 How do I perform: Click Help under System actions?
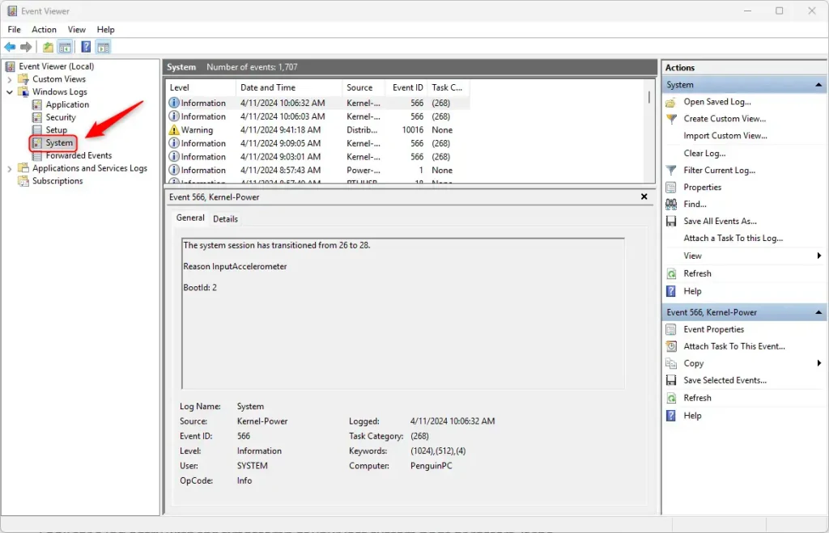(692, 291)
